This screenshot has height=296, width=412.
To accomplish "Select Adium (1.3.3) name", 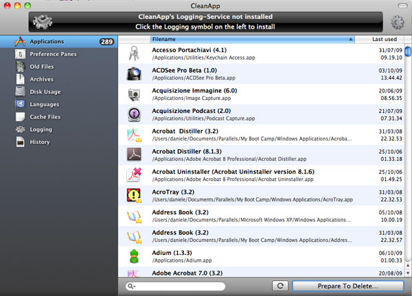I will point(172,253).
